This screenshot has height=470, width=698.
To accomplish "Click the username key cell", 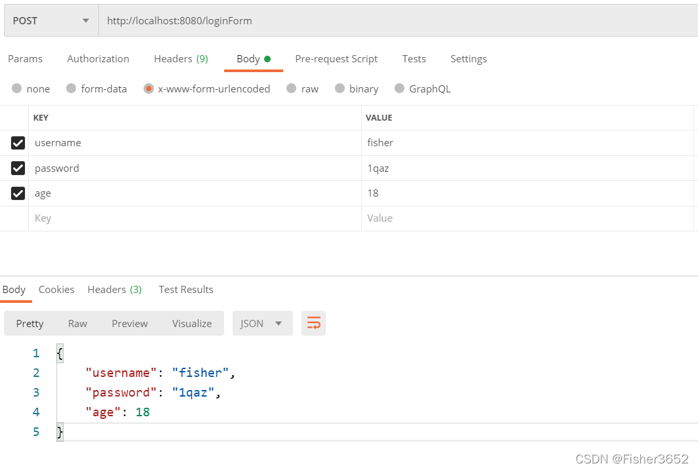I will pyautogui.click(x=195, y=143).
